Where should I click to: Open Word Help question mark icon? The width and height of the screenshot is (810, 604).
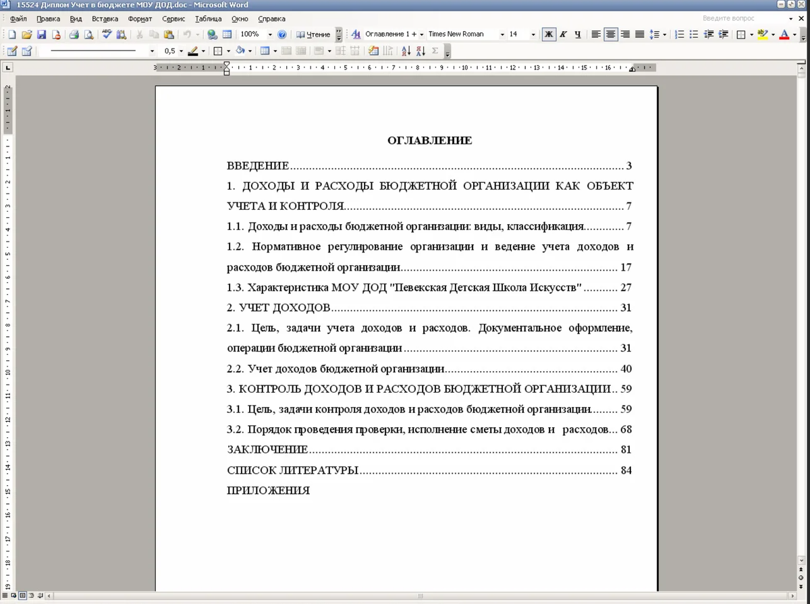point(282,34)
